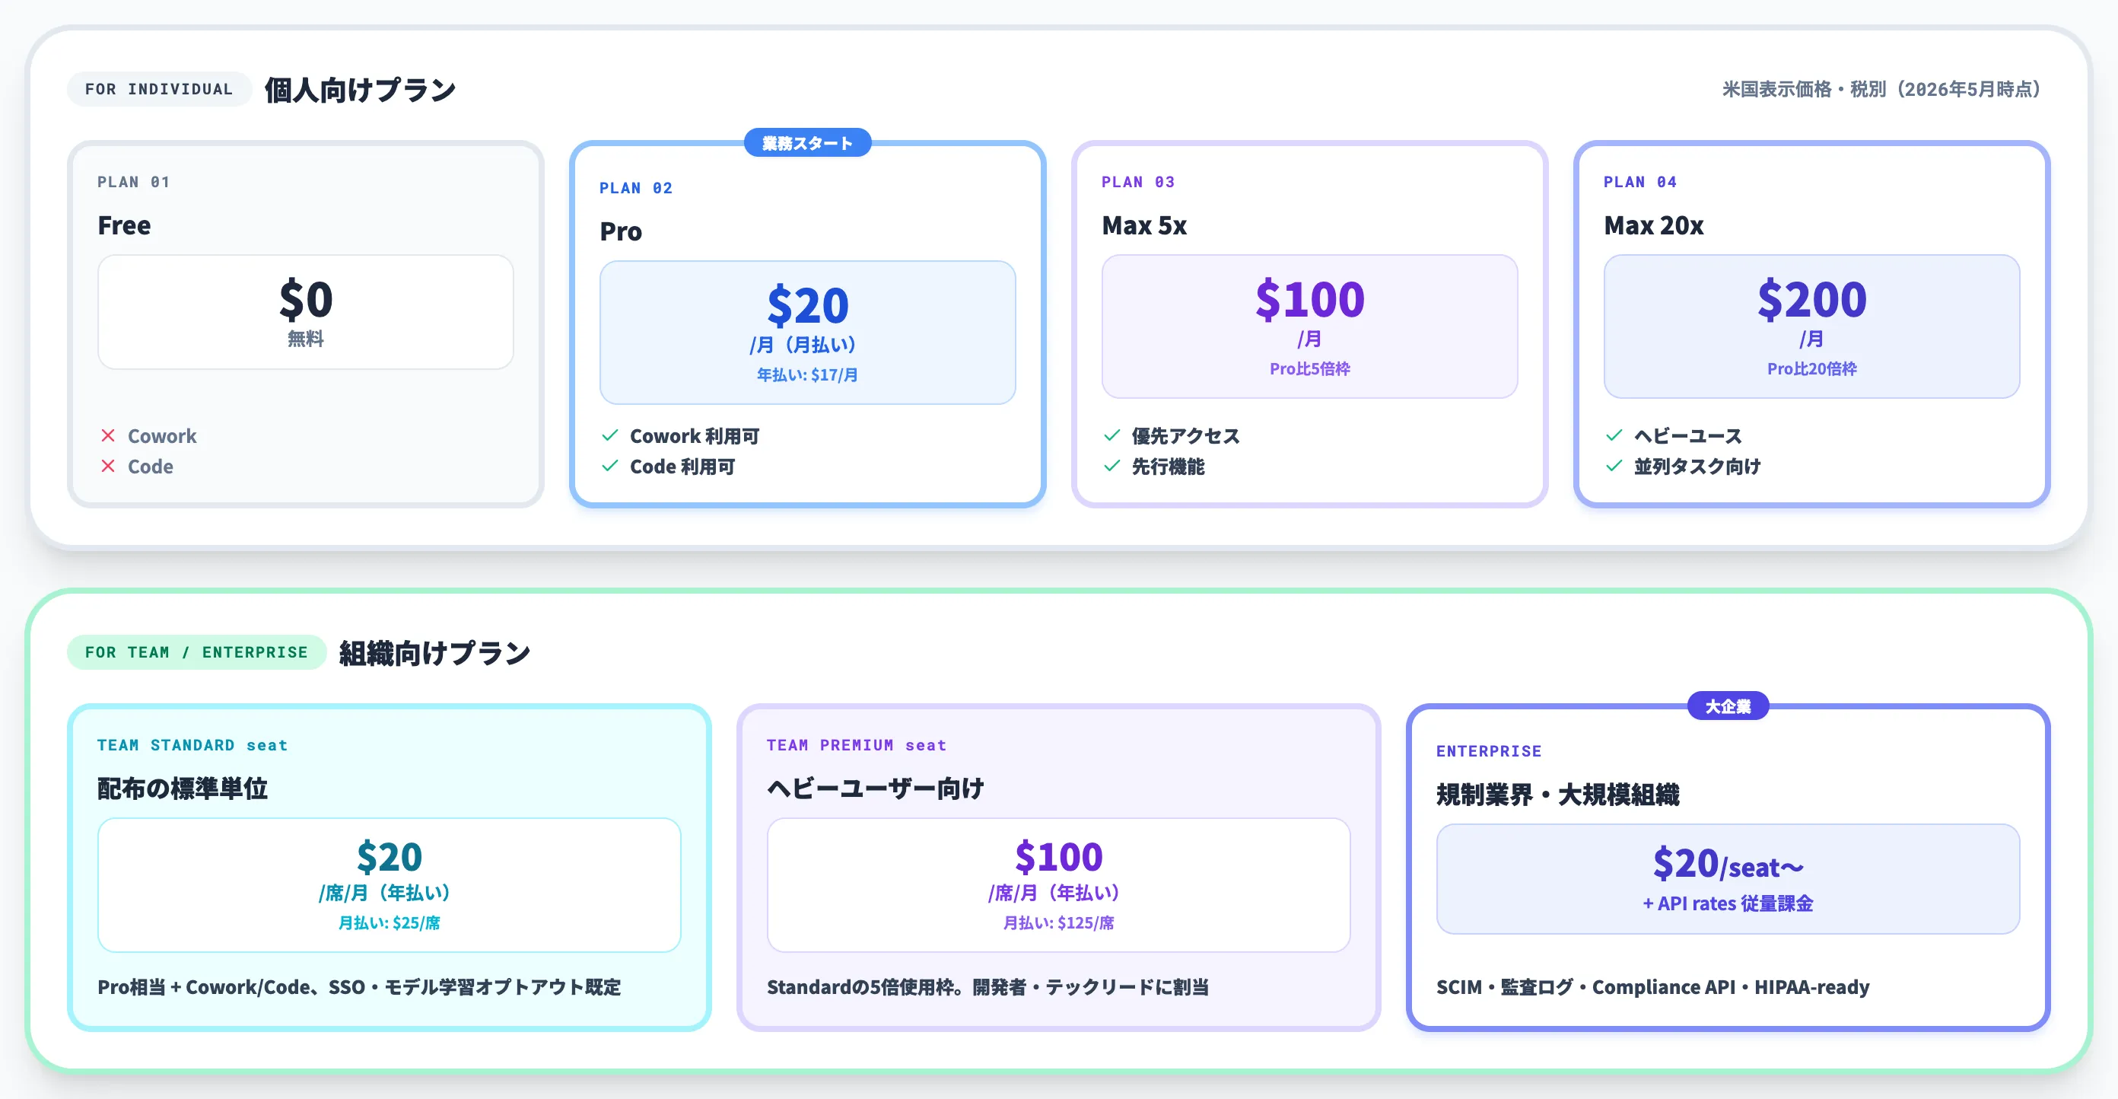
Task: Click the FOR TEAM / ENTERPRISE pill label
Action: (196, 652)
